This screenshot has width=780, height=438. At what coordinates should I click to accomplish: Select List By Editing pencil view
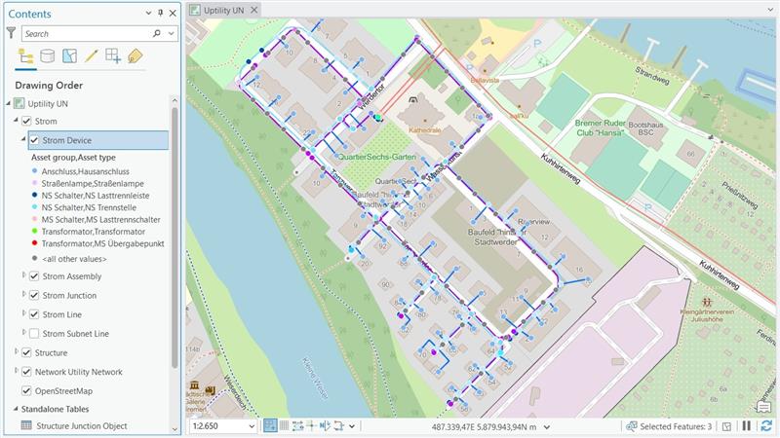tap(91, 55)
